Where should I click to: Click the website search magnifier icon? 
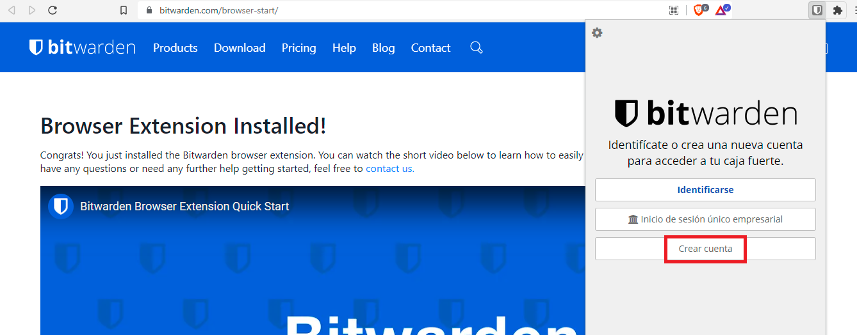[x=477, y=48]
